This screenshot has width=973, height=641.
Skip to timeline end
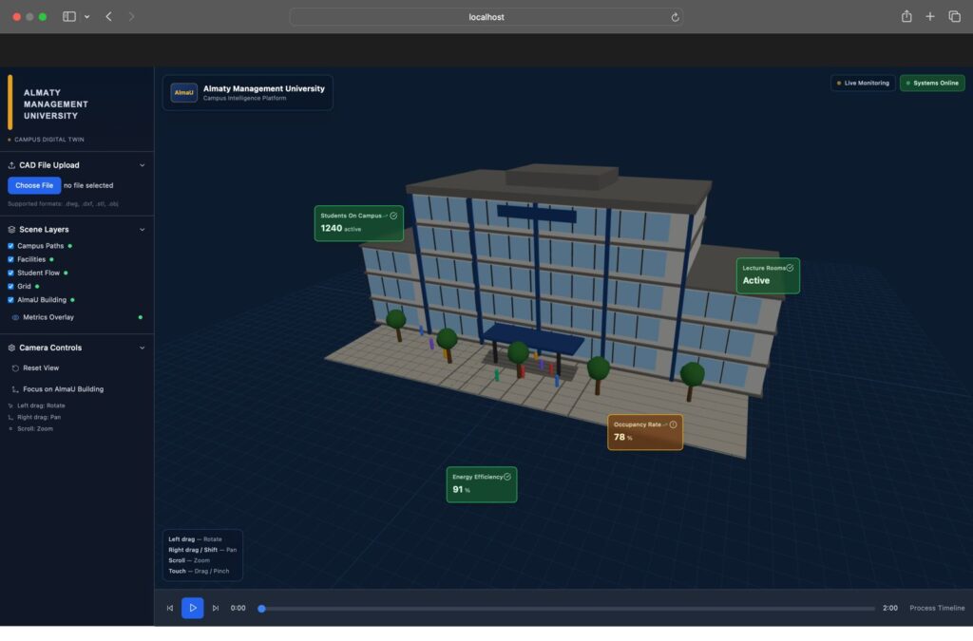[216, 608]
